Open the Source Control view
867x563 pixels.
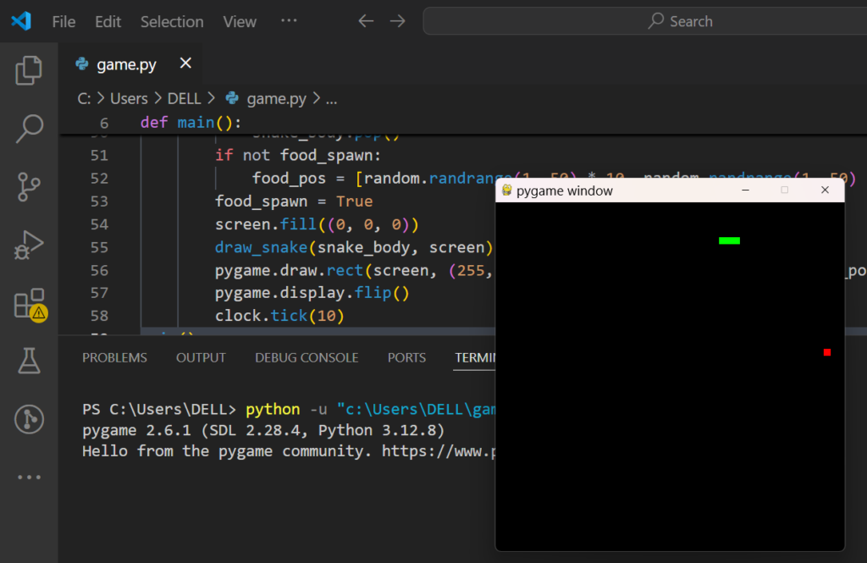pyautogui.click(x=29, y=187)
